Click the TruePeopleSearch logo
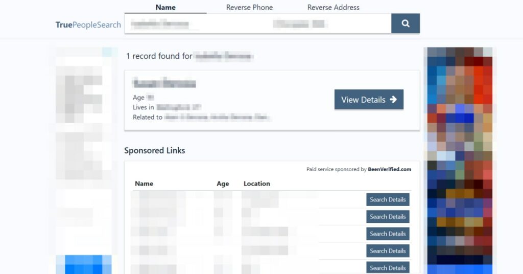Screen dimensions: 523x274 88,25
